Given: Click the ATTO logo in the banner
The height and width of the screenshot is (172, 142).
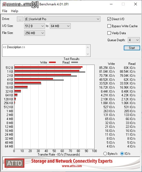Looking at the screenshot, I should pos(14,163).
